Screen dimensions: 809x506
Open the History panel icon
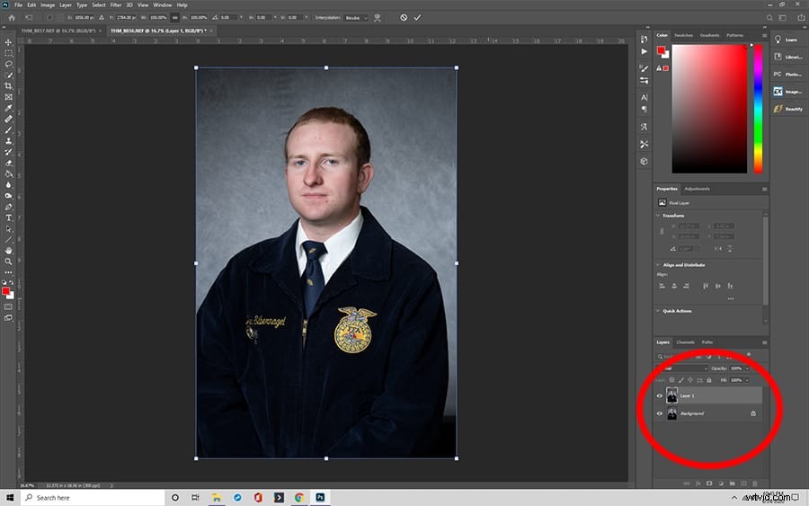coord(644,40)
